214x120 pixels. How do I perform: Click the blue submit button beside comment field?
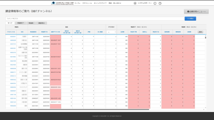click(x=190, y=19)
